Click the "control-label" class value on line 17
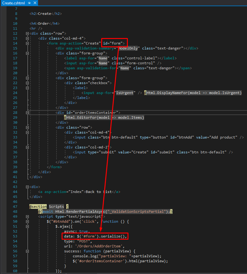 click(141, 58)
